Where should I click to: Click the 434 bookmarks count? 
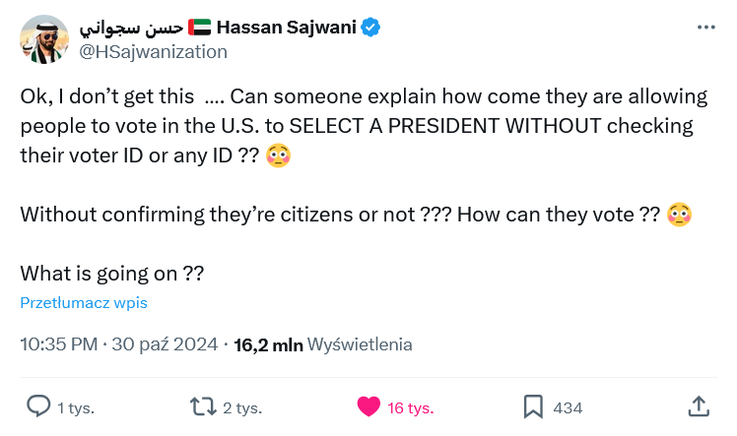tap(568, 407)
